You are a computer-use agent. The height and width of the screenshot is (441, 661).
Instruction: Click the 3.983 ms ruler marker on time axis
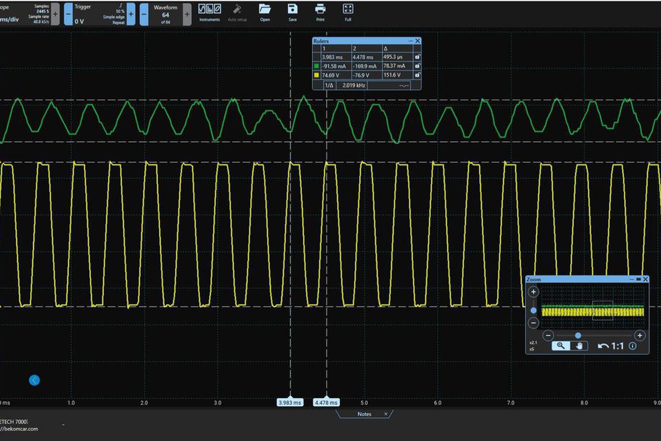290,403
